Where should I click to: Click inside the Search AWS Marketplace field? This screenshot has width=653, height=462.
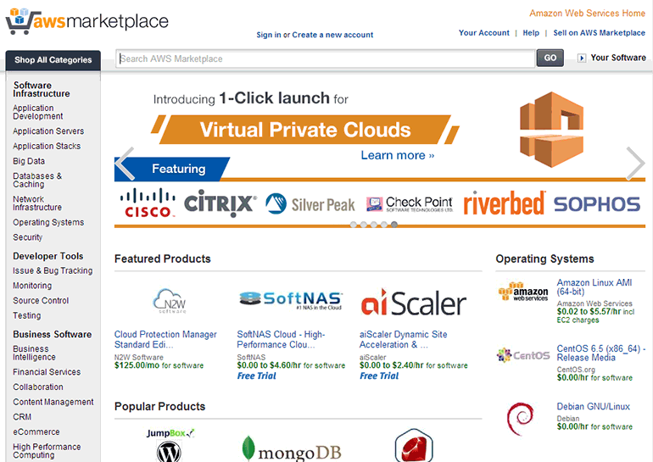[326, 58]
